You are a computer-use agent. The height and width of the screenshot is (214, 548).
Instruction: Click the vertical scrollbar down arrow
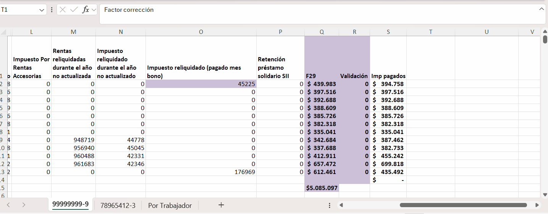[x=545, y=195]
